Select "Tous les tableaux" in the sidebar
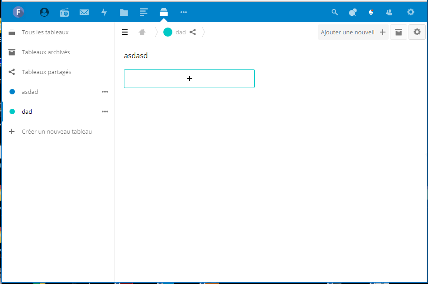The width and height of the screenshot is (428, 284). 46,32
